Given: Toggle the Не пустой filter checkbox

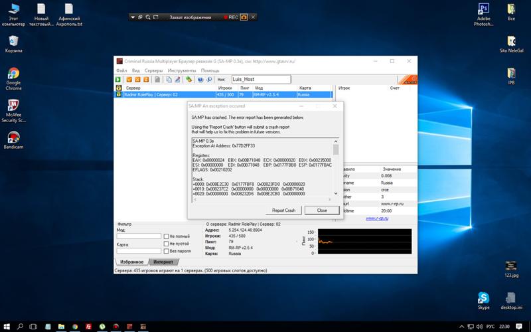Looking at the screenshot, I should pos(167,244).
